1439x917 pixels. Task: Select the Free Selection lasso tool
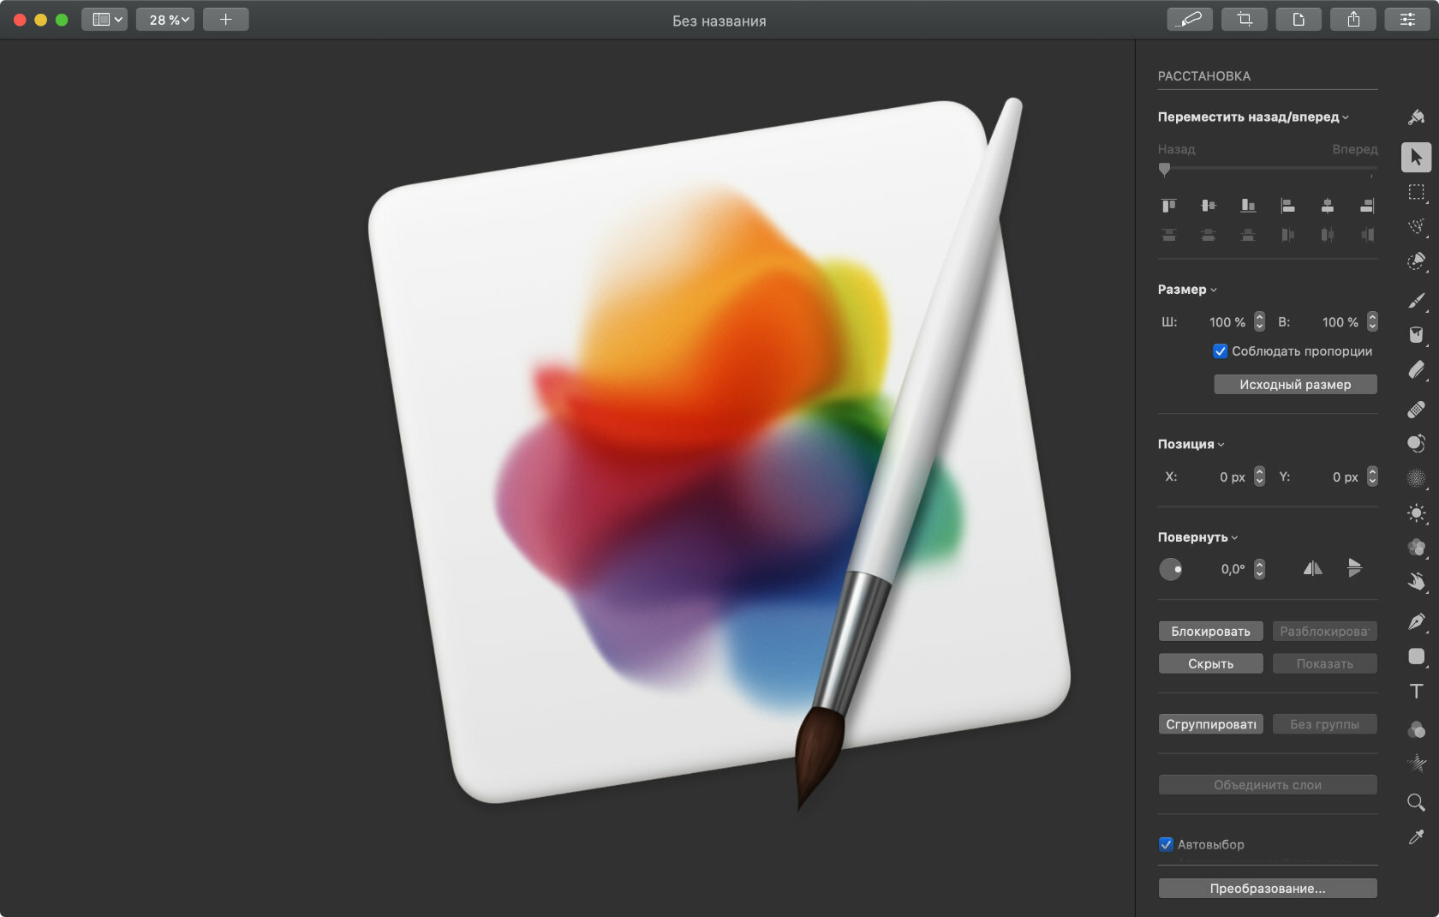click(1416, 226)
